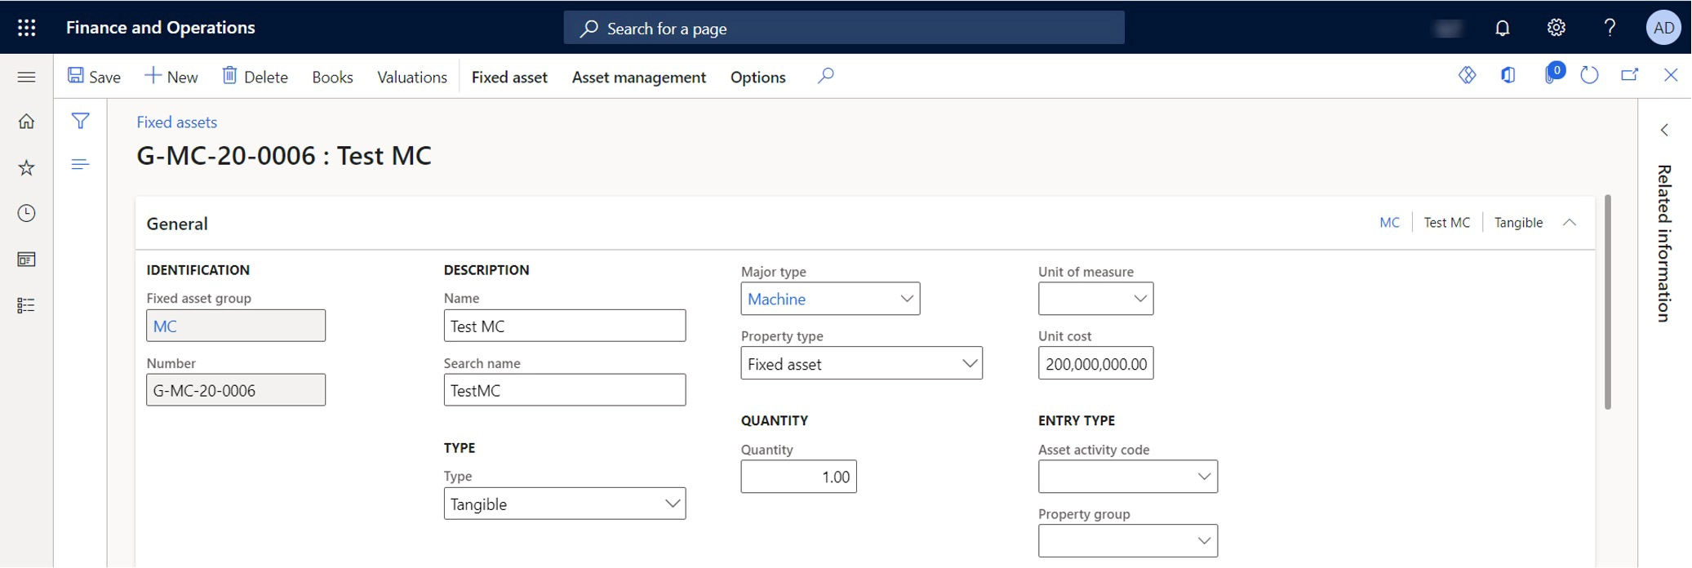The width and height of the screenshot is (1692, 568).
Task: Expand the Related information pane
Action: coord(1664,130)
